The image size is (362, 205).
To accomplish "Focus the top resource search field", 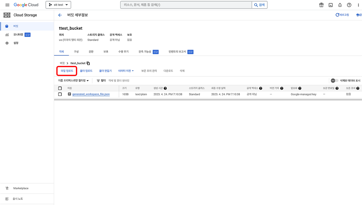I will point(186,5).
